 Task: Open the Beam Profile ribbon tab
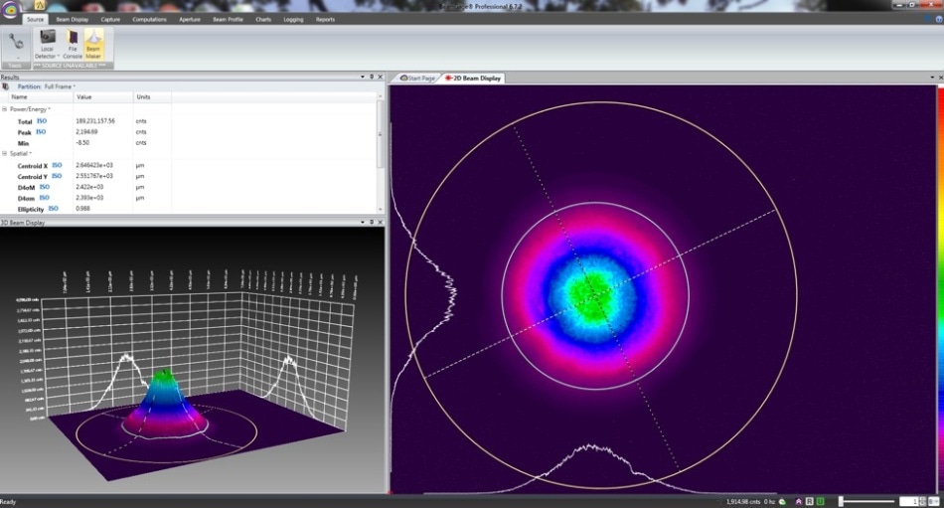coord(229,19)
